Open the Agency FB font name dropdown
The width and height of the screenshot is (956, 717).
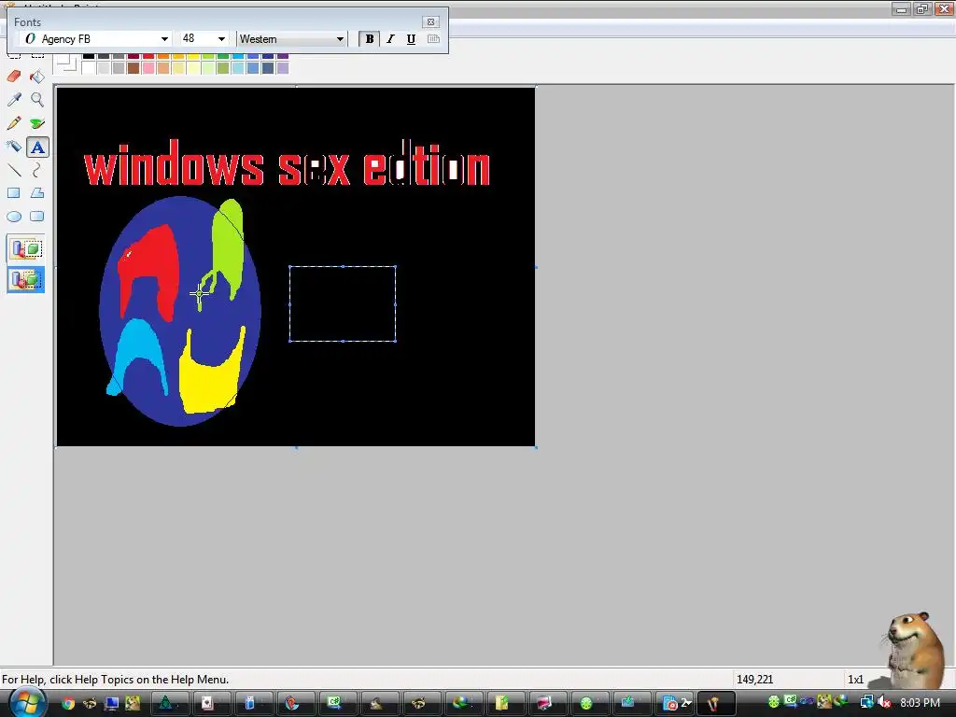tap(164, 39)
